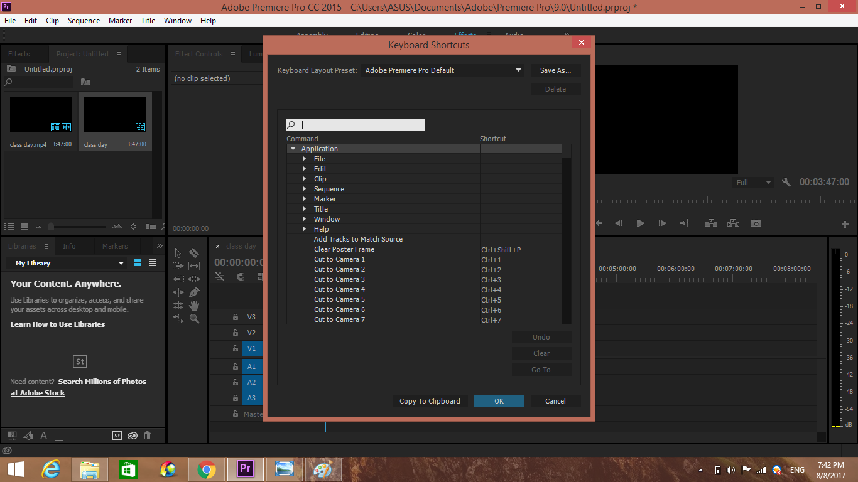This screenshot has height=482, width=858.
Task: Open the My Library dropdown
Action: pos(67,263)
